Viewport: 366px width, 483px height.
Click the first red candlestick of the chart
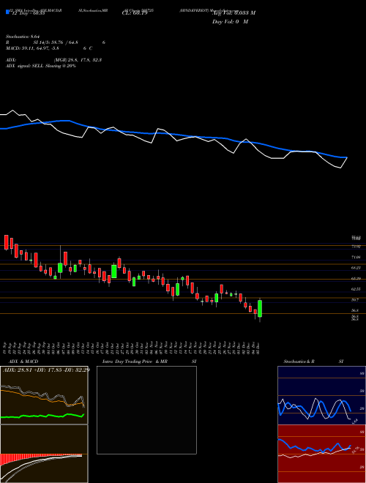tap(6, 242)
